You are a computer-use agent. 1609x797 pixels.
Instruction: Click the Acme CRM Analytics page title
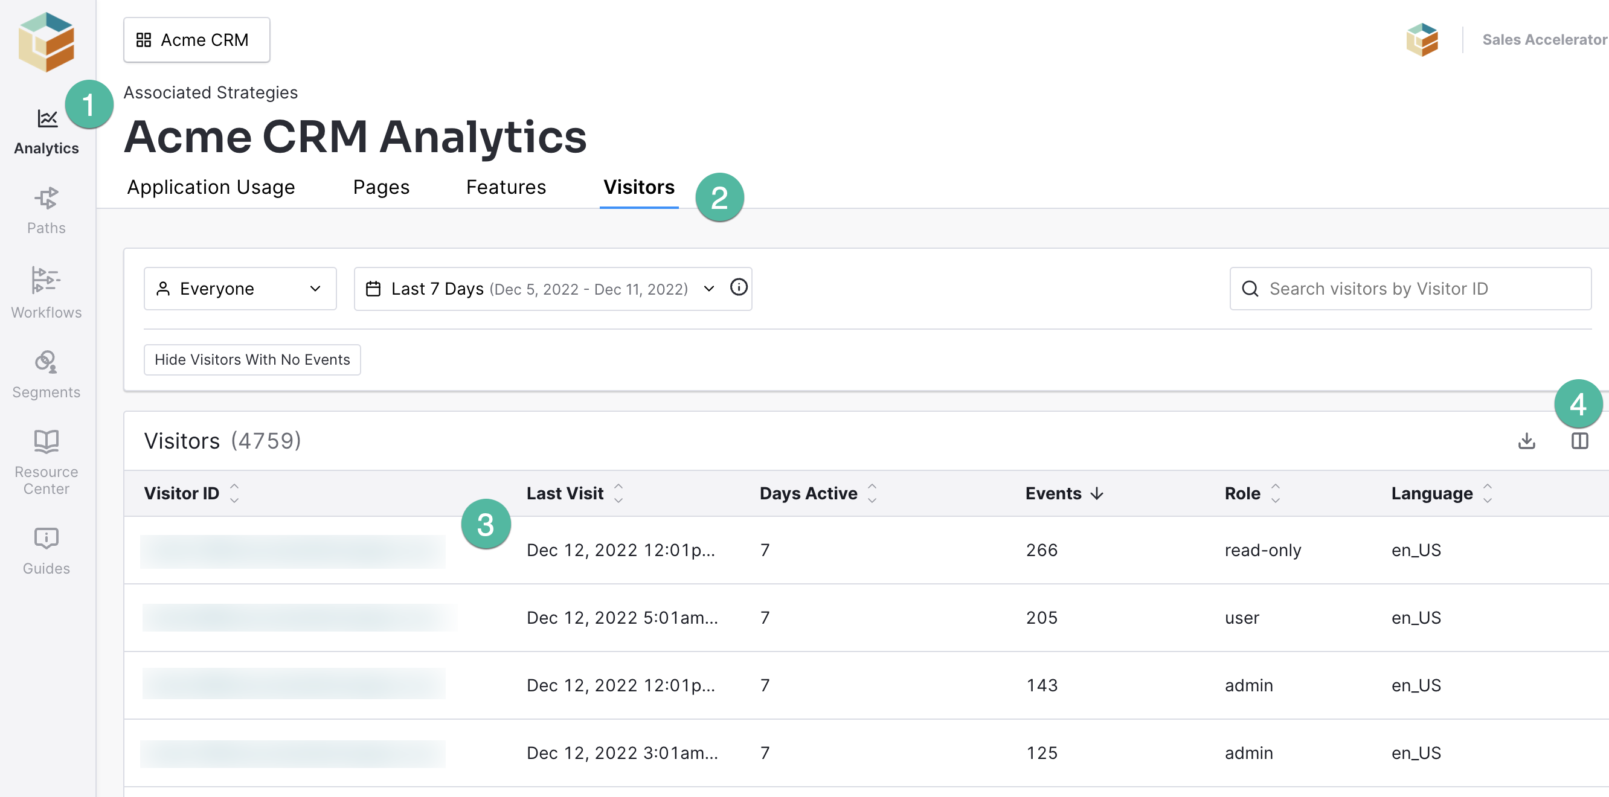coord(355,137)
